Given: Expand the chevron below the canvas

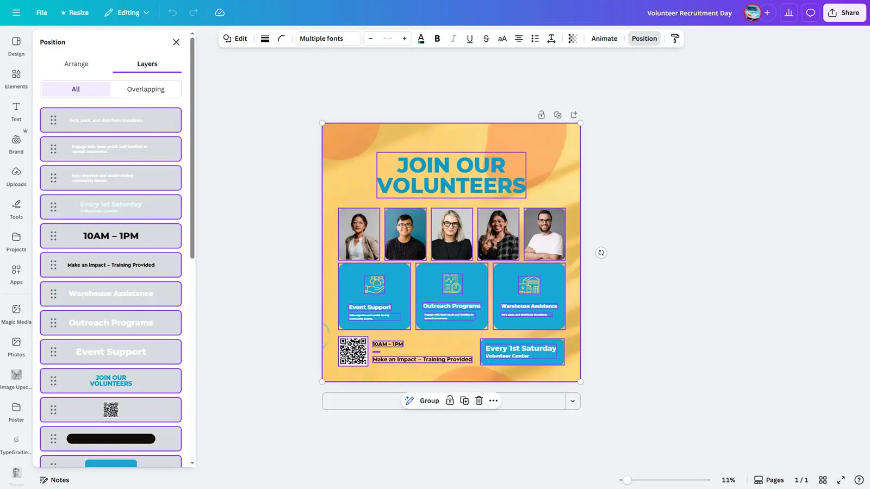Looking at the screenshot, I should 573,401.
